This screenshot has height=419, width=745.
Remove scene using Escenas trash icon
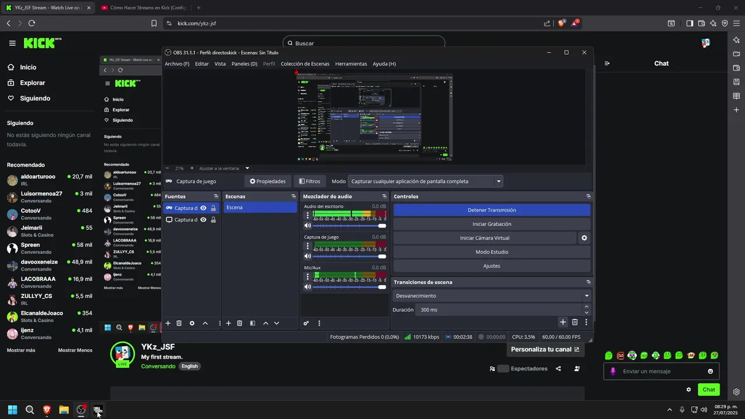tap(239, 323)
